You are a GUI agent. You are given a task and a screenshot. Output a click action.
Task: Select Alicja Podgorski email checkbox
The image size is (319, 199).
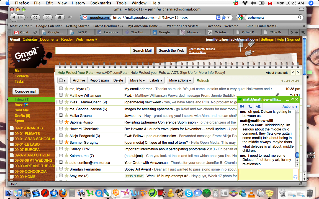click(x=61, y=135)
